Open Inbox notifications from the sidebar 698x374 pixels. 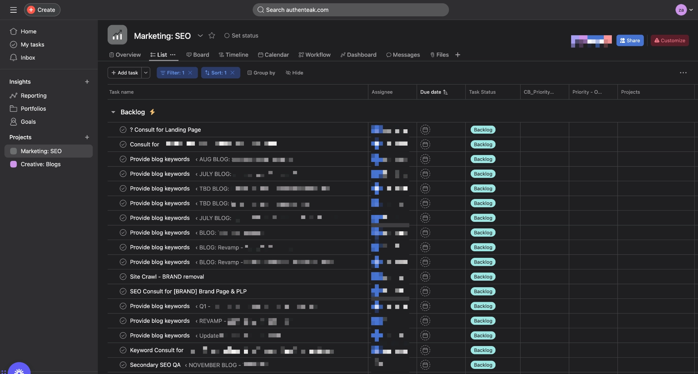point(28,58)
